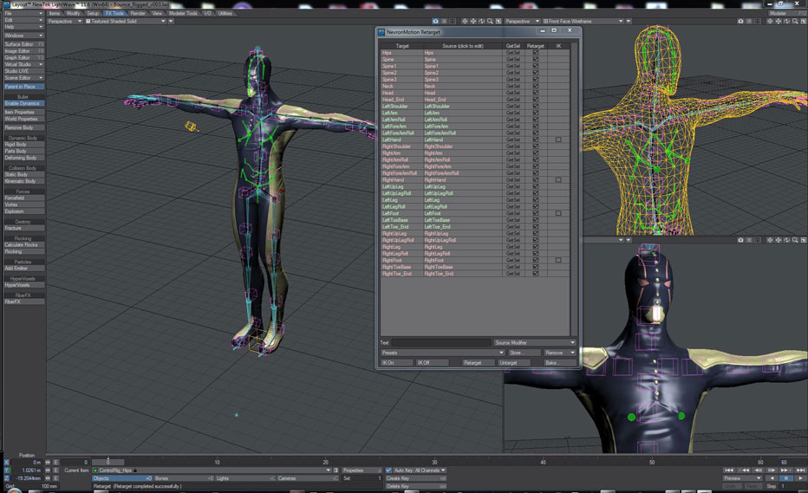Enable the IK checkbox for LeftHand
Image resolution: width=808 pixels, height=493 pixels.
point(558,139)
